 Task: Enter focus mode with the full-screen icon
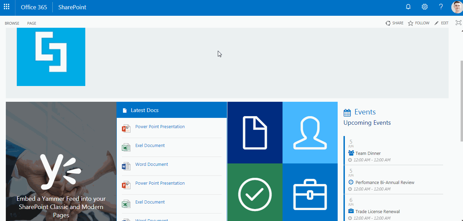(x=458, y=22)
